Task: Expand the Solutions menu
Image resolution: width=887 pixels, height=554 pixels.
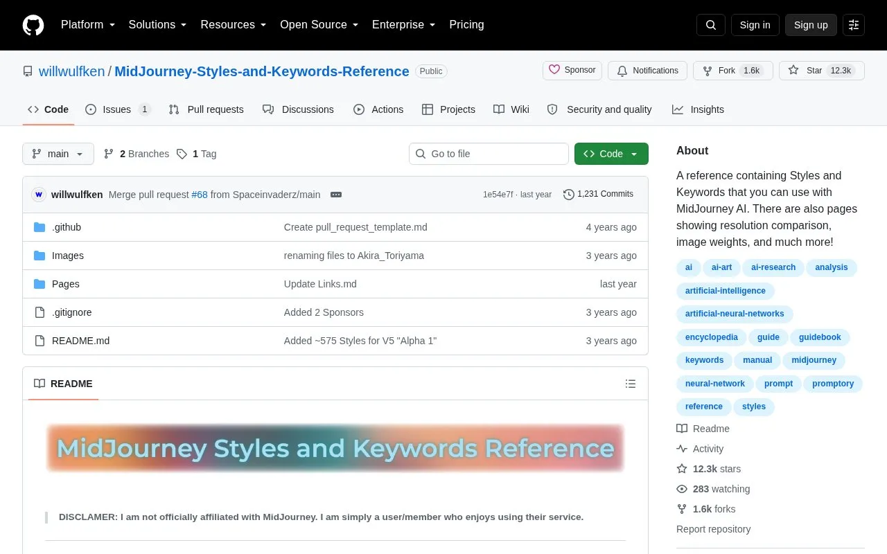Action: coord(157,25)
